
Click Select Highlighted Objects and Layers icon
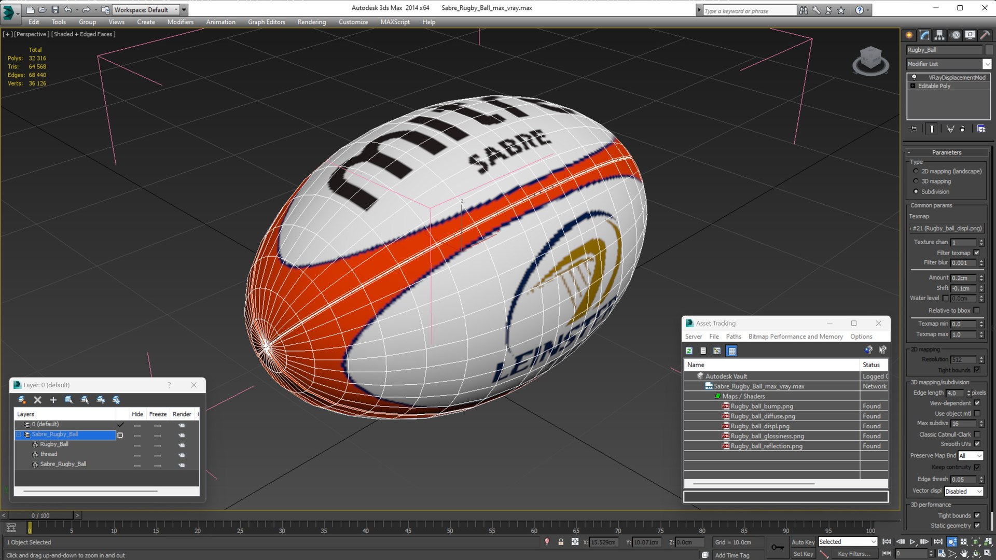(x=68, y=400)
